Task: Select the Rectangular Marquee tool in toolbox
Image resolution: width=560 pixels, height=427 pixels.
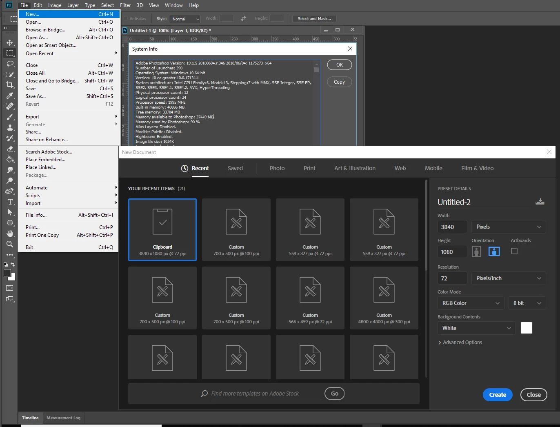Action: (x=10, y=53)
